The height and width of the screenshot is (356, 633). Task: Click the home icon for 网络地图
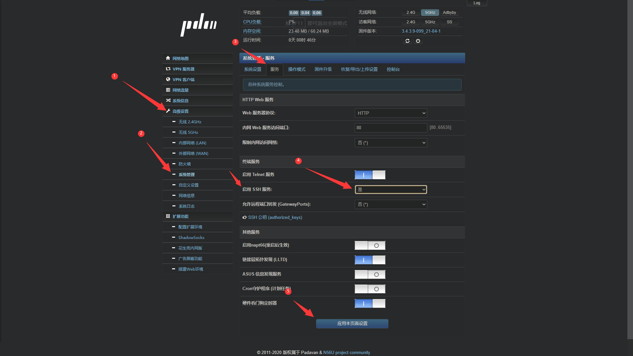point(168,58)
